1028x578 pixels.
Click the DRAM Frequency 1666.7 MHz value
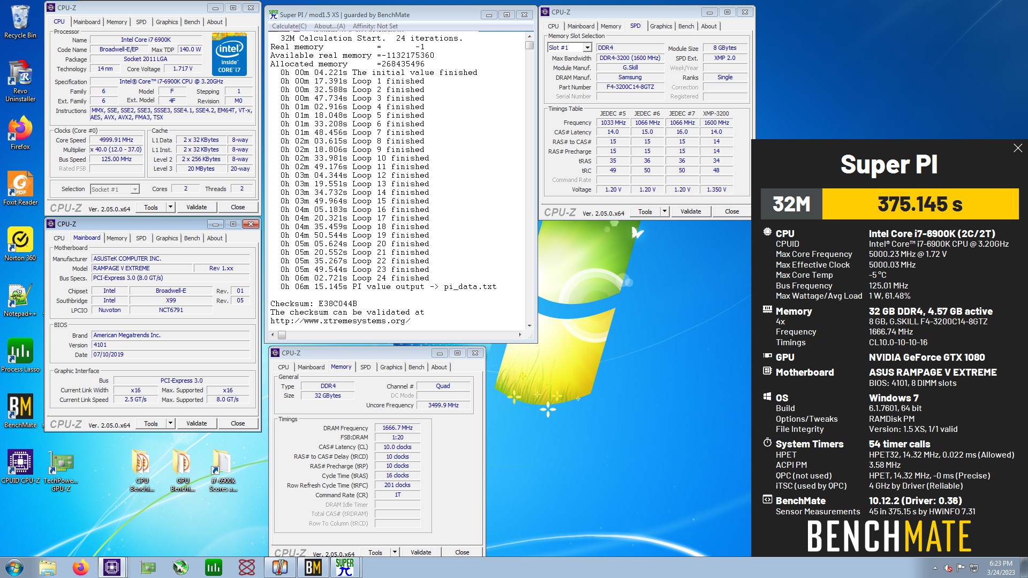coord(397,428)
